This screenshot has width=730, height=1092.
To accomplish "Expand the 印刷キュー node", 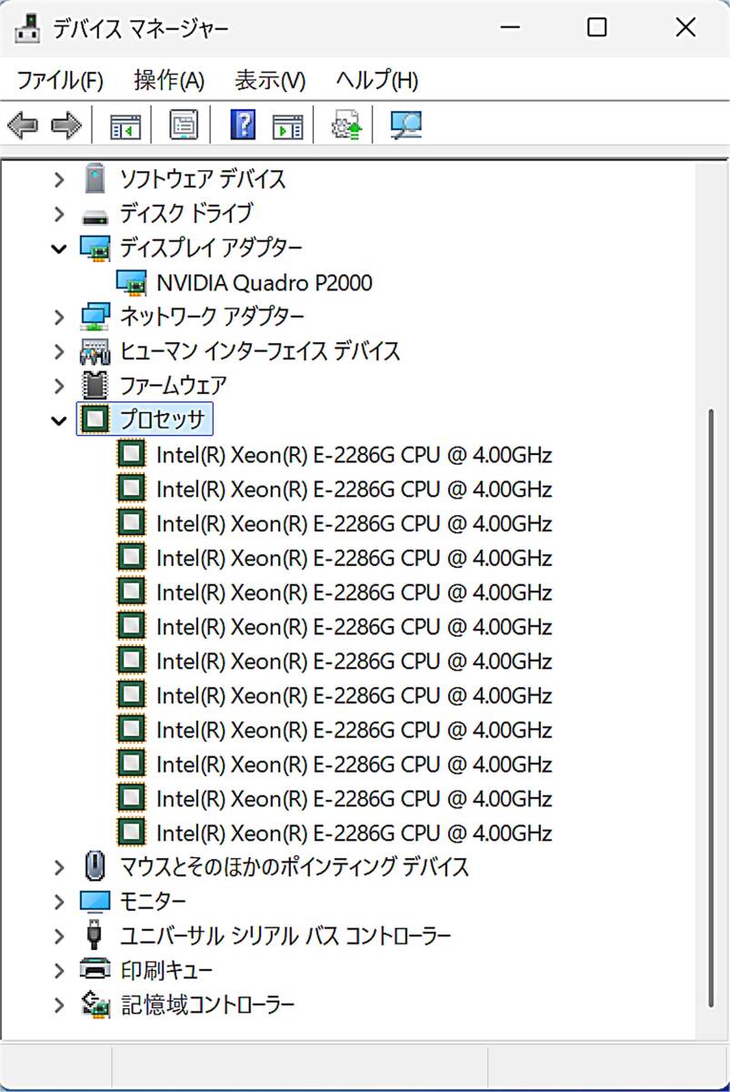I will point(59,970).
